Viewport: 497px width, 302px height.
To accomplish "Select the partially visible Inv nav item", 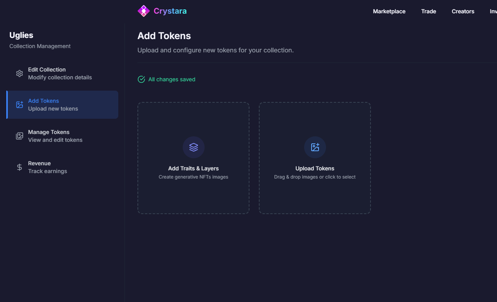I will (x=493, y=11).
